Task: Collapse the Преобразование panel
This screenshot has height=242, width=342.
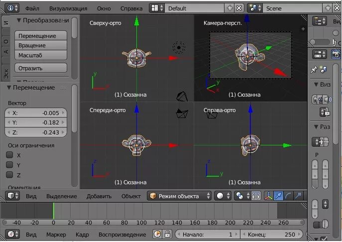Action: coord(19,20)
